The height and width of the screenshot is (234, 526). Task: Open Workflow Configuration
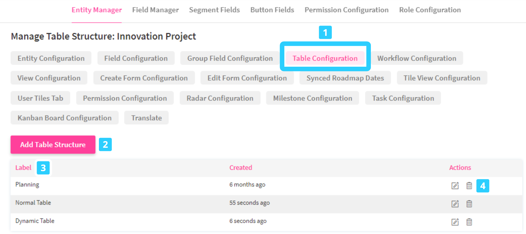pos(417,58)
